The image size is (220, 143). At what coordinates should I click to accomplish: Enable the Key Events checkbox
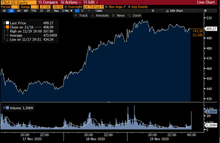pyautogui.click(x=129, y=7)
